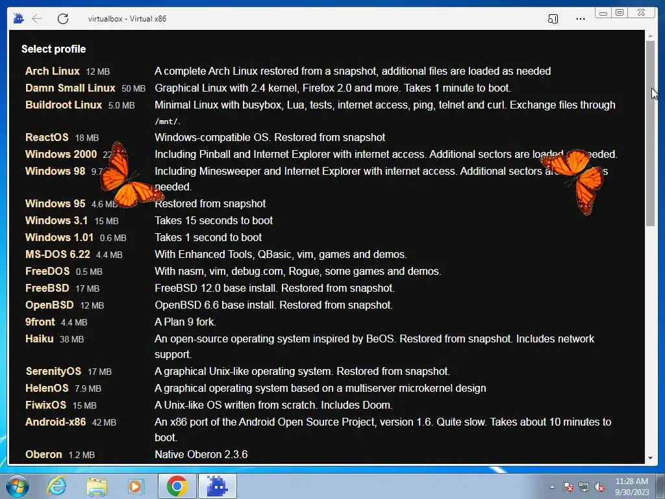Open the SerenityOS profile
The width and height of the screenshot is (665, 499).
tap(53, 371)
